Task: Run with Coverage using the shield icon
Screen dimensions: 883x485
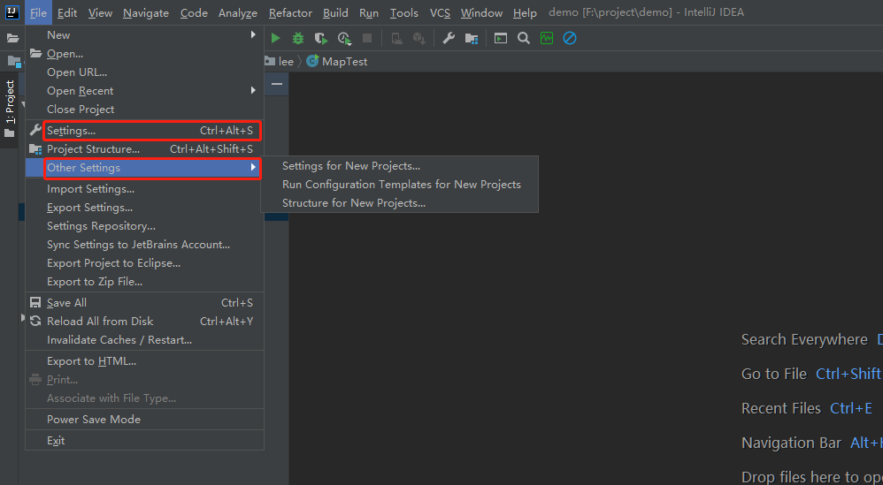Action: point(321,38)
